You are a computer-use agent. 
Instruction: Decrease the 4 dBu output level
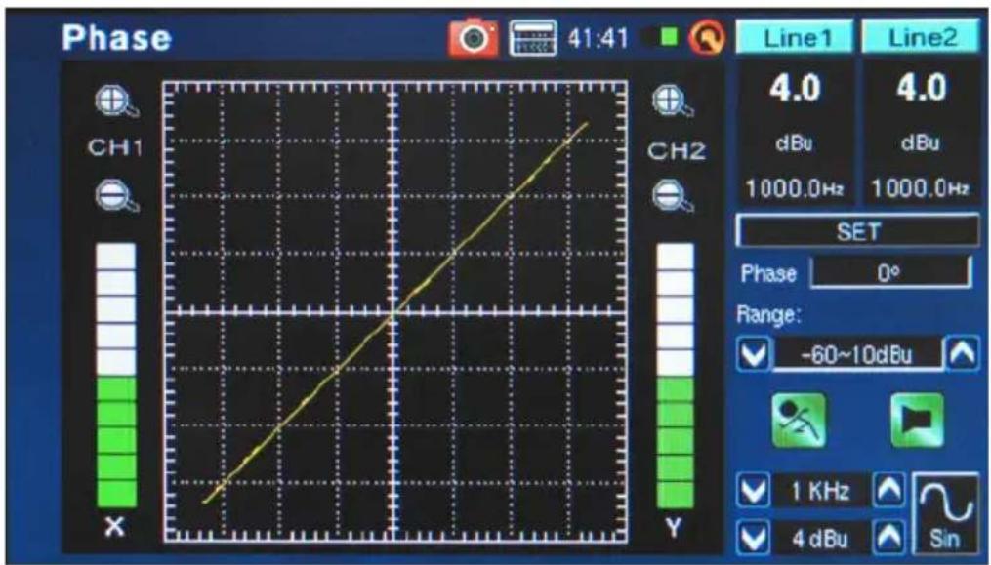[x=754, y=539]
